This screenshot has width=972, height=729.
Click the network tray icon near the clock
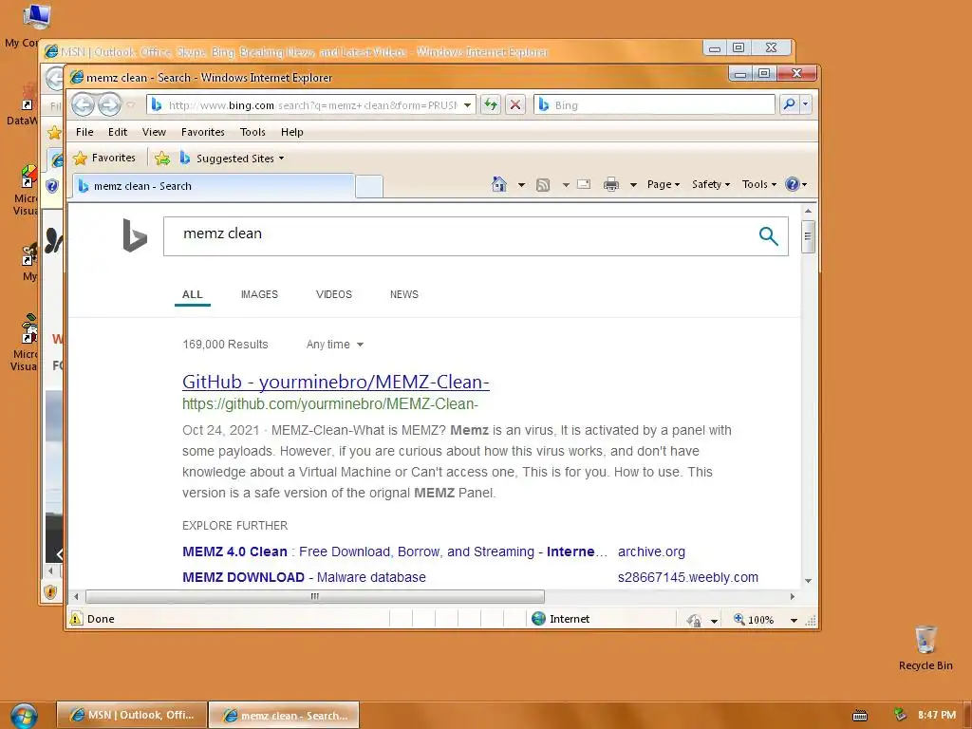point(900,715)
